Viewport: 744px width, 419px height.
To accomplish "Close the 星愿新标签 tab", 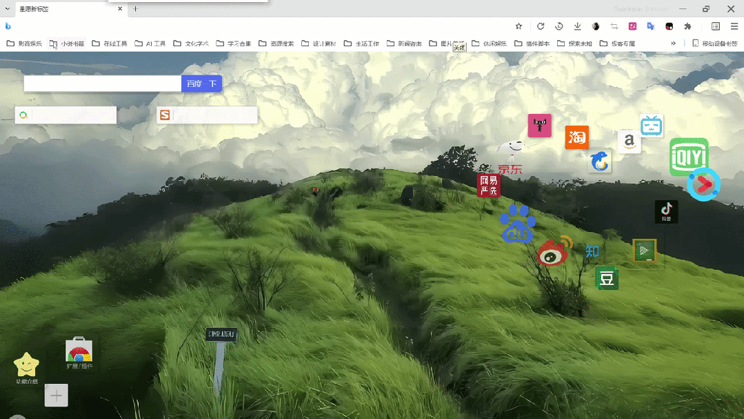I will (120, 8).
